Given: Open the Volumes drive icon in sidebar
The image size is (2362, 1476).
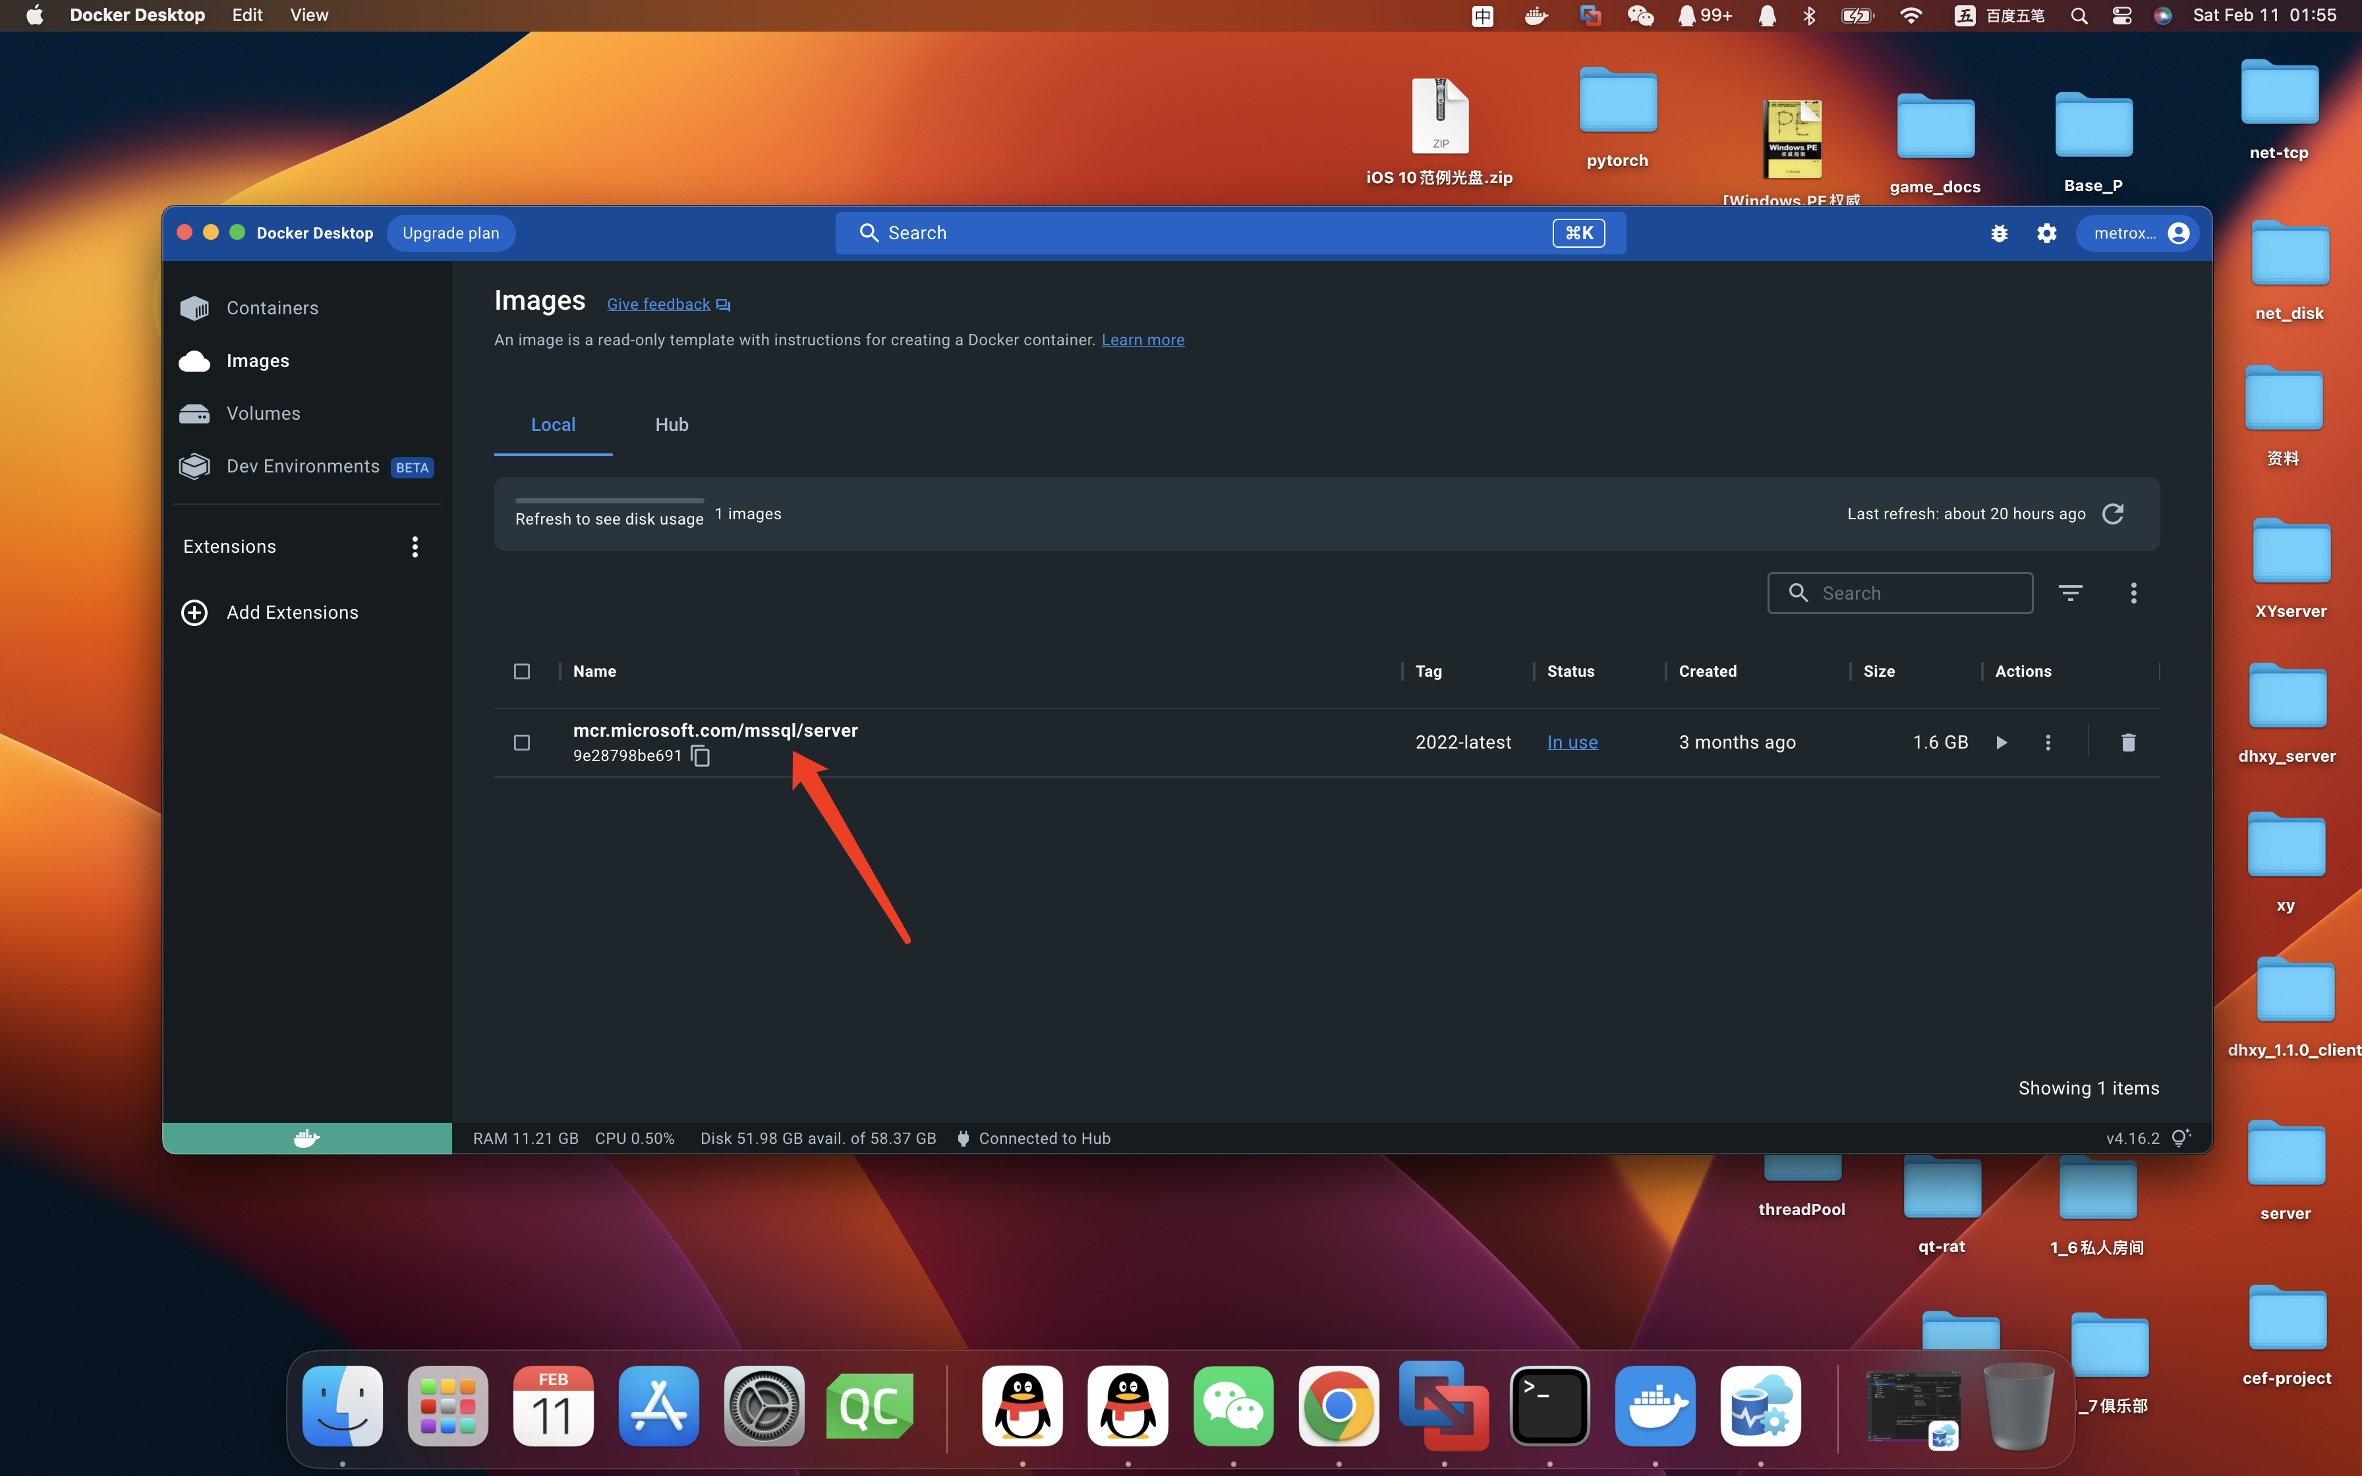Looking at the screenshot, I should [x=194, y=414].
